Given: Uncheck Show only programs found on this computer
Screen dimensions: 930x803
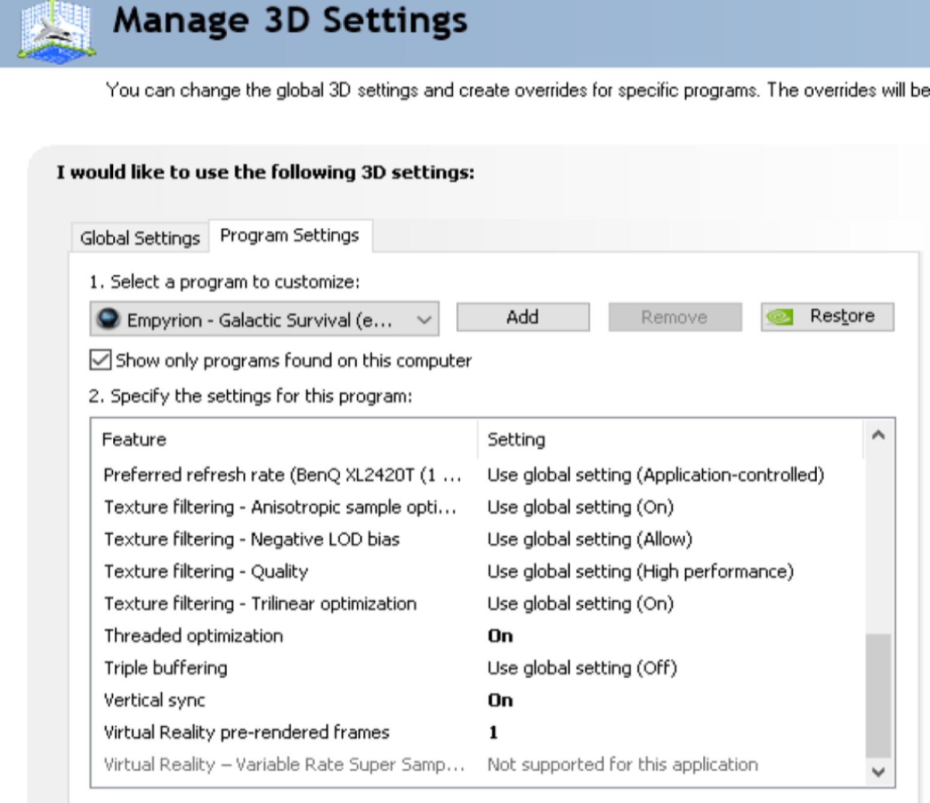Looking at the screenshot, I should tap(100, 360).
